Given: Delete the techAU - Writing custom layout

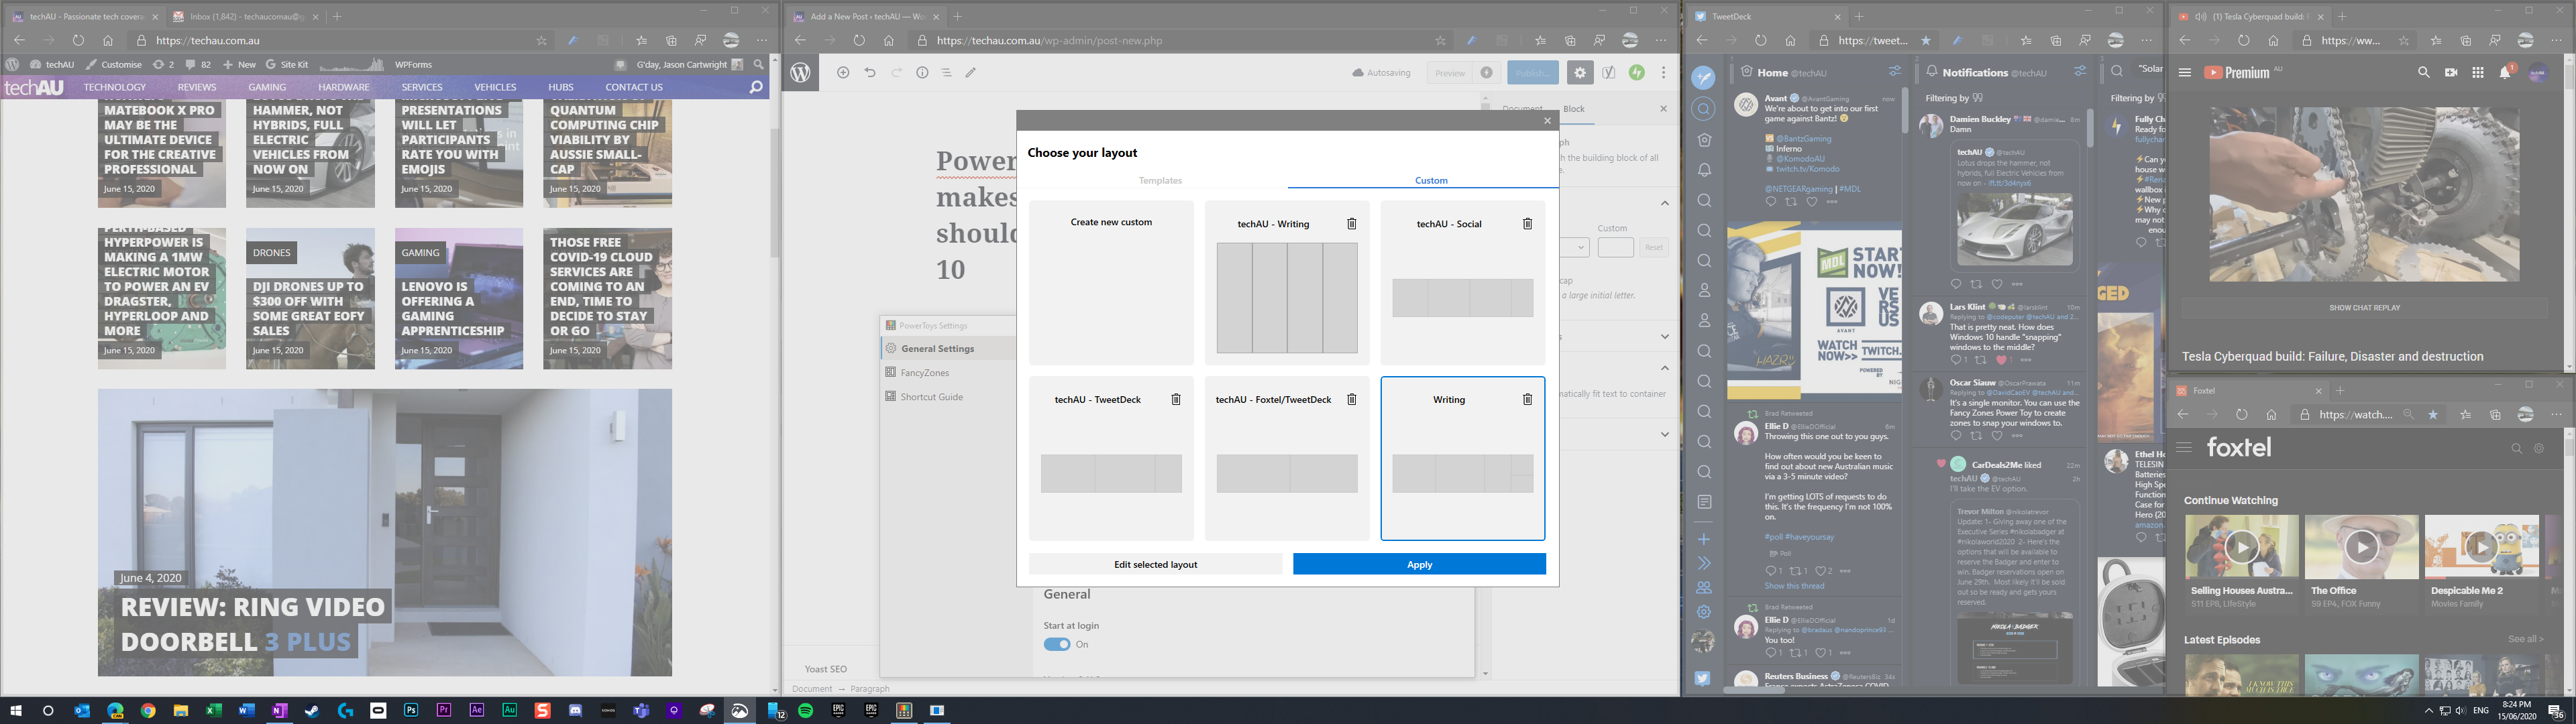Looking at the screenshot, I should (1351, 223).
